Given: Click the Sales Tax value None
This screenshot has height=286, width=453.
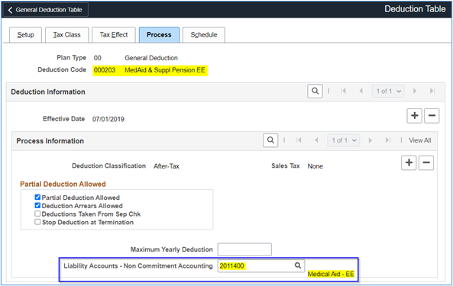Looking at the screenshot, I should [315, 166].
